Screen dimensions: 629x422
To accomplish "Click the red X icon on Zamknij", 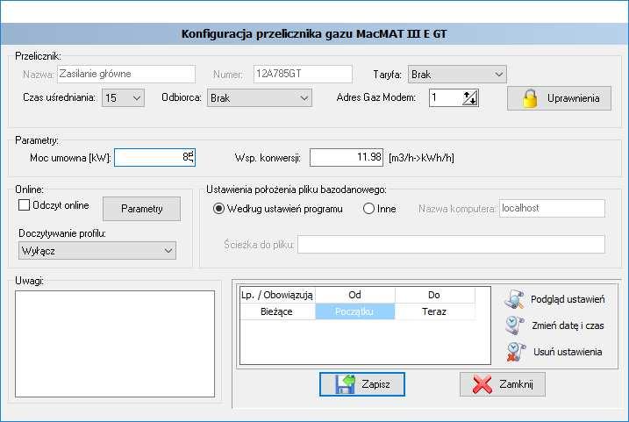I will click(x=482, y=384).
